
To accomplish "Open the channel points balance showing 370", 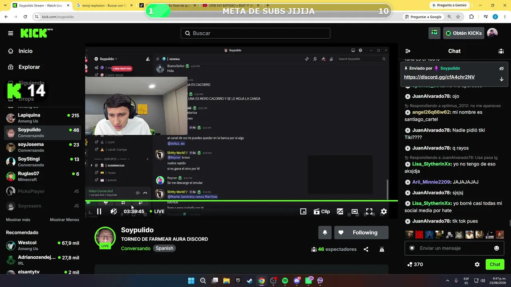I will [x=415, y=264].
